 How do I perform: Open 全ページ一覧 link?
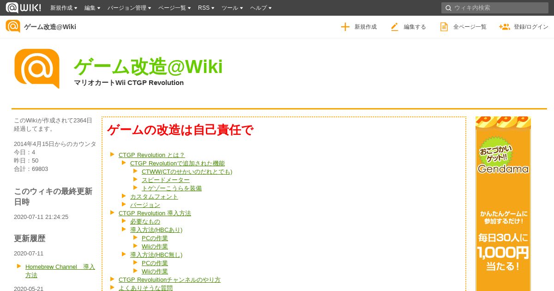[x=470, y=27]
